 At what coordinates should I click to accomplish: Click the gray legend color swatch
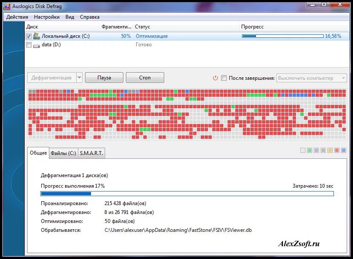tap(323, 150)
